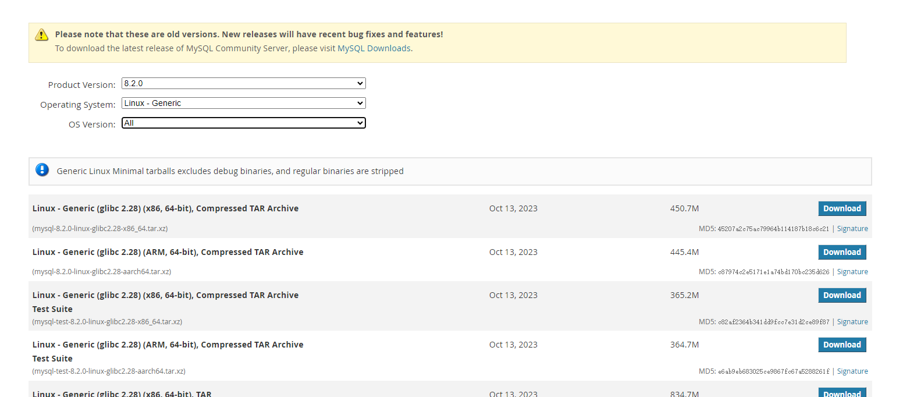Download the ARM 64-bit Test Suite archive
903x397 pixels.
point(842,345)
